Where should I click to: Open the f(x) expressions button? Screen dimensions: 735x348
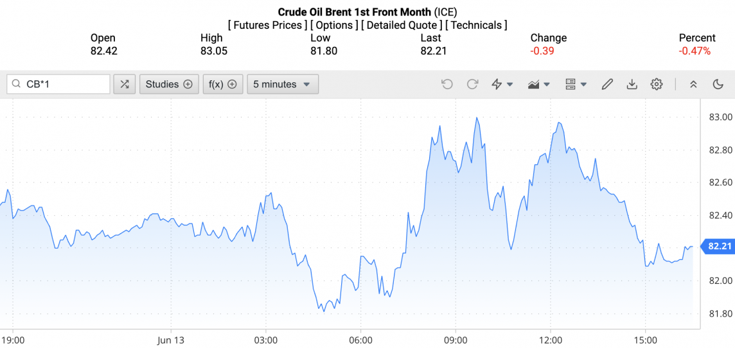[x=223, y=84]
